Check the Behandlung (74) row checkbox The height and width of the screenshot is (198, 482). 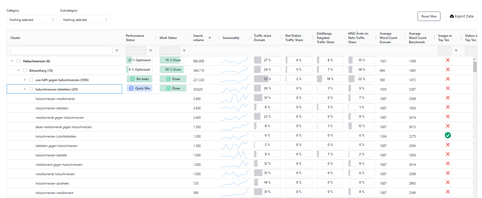pos(25,70)
